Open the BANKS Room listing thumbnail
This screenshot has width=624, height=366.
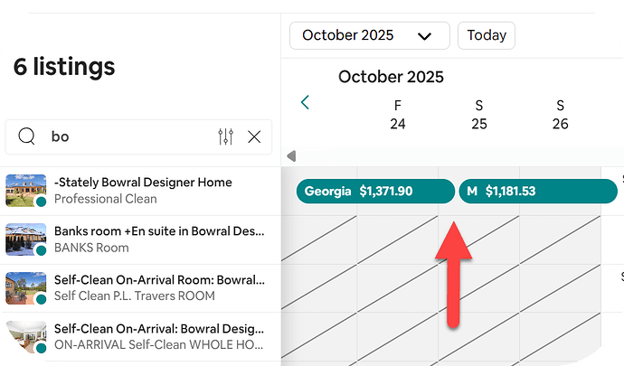25,239
